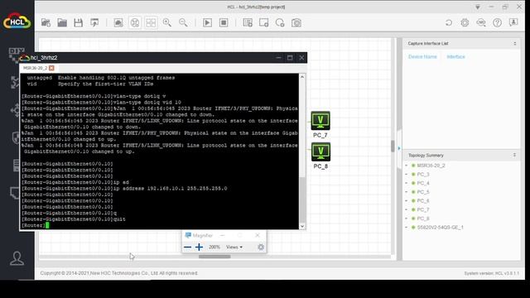Click the add text note toolbar icon

[248, 22]
